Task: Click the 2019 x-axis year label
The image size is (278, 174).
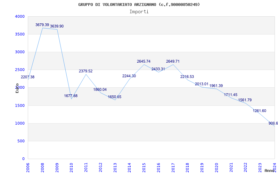Action: (x=202, y=168)
